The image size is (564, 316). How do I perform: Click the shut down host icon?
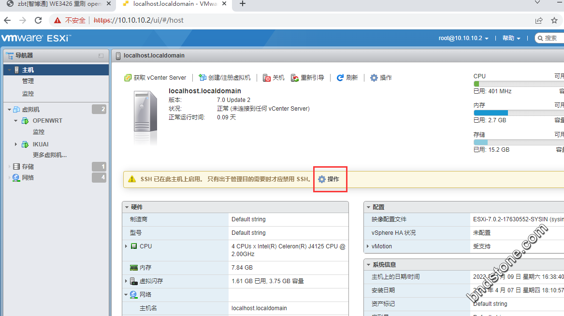pyautogui.click(x=266, y=78)
